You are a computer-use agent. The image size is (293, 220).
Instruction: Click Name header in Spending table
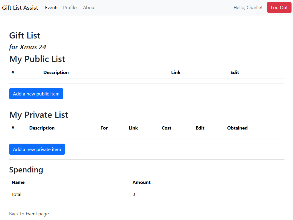pos(18,182)
